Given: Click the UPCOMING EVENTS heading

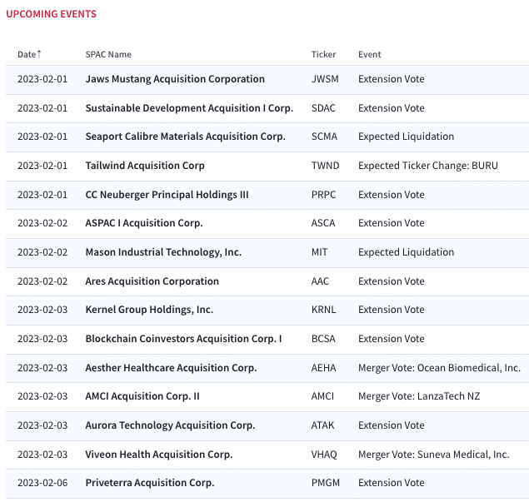Looking at the screenshot, I should [52, 14].
